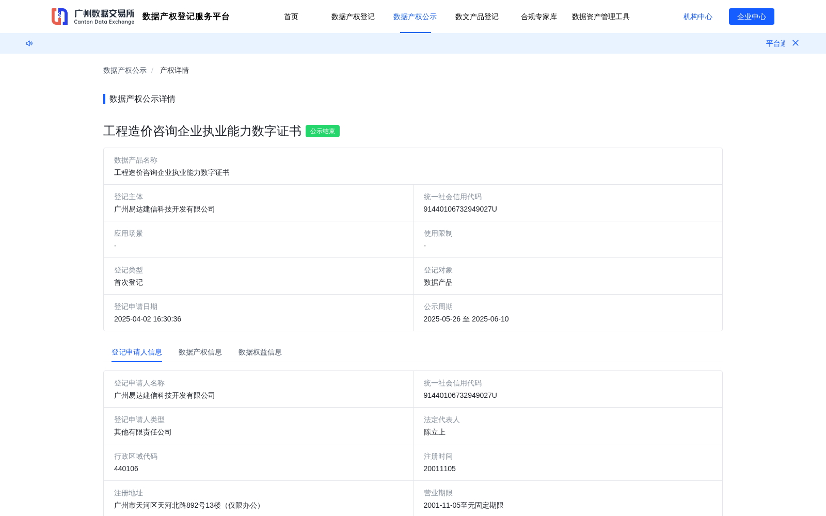The height and width of the screenshot is (516, 826).
Task: Click the 应用场景 field label
Action: [129, 233]
